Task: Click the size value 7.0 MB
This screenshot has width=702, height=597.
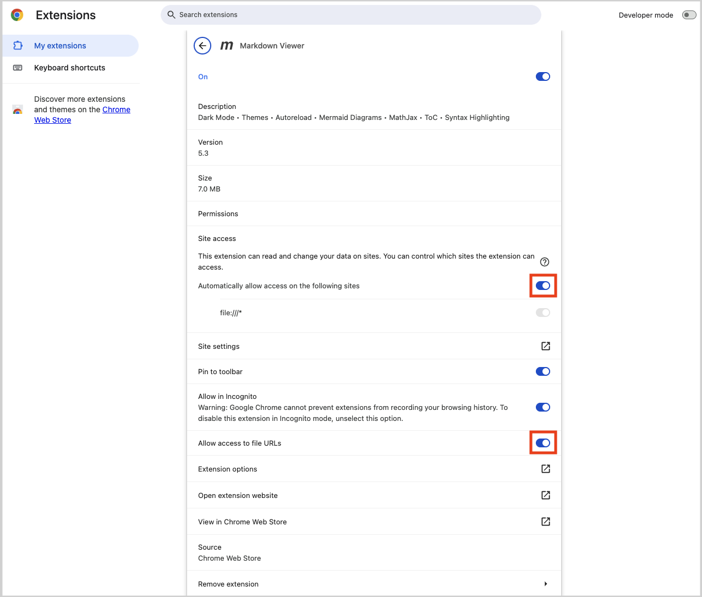Action: point(209,189)
